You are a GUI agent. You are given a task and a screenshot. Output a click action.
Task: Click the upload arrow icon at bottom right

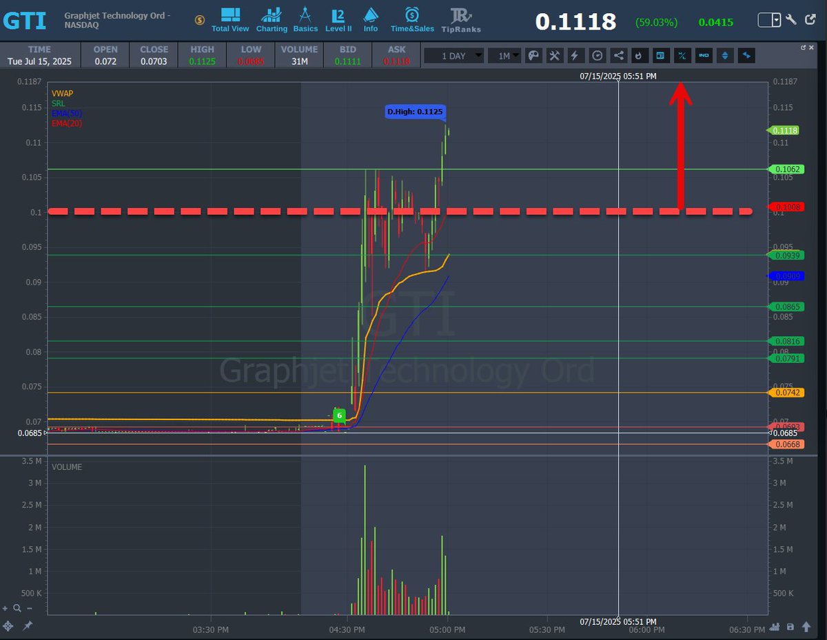[806, 627]
